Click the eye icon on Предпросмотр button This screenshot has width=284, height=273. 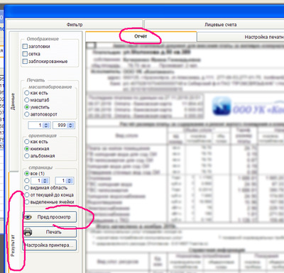(x=28, y=217)
